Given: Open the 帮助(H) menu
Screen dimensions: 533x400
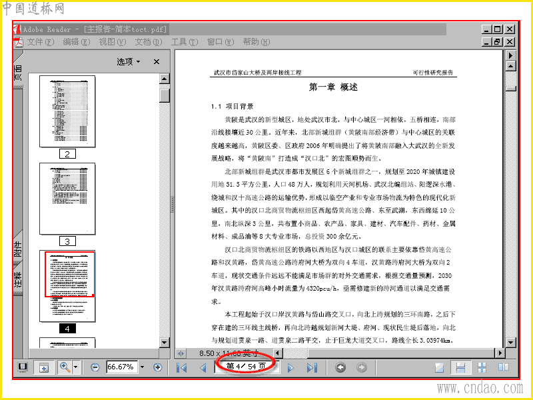Looking at the screenshot, I should [x=257, y=42].
